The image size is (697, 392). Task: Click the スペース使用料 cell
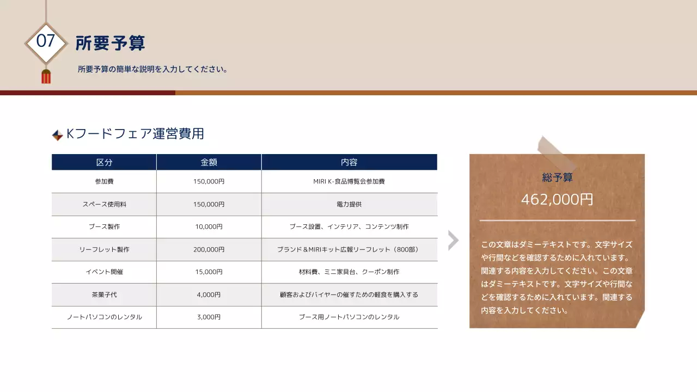104,204
